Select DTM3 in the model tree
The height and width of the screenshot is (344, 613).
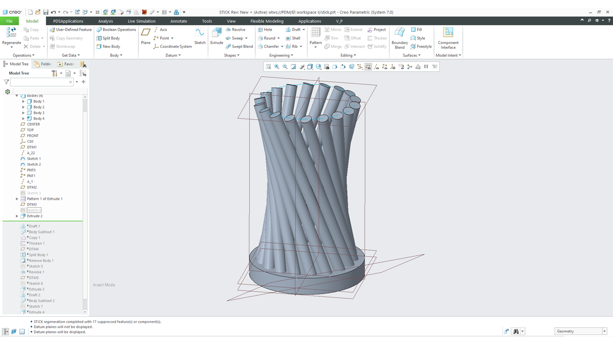coord(29,204)
